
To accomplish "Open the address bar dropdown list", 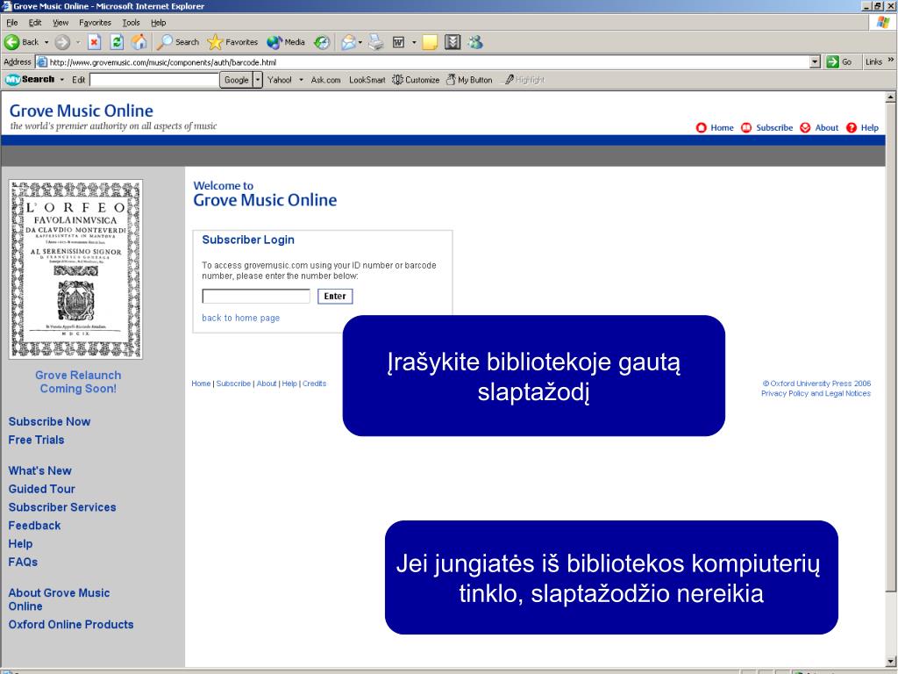I will [816, 62].
